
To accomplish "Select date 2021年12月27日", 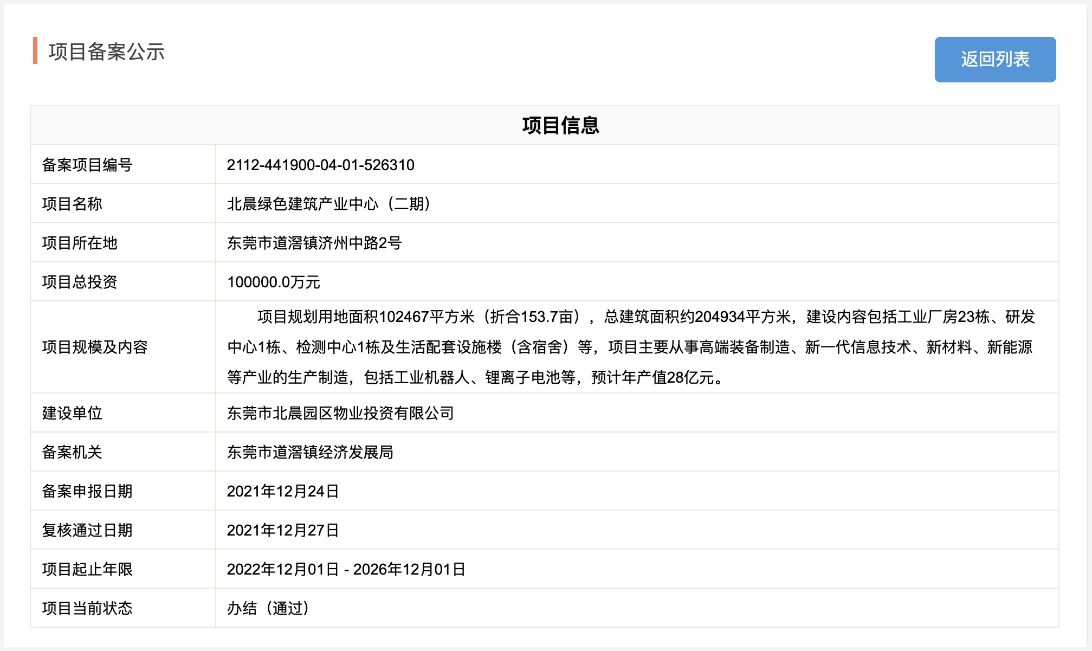I will coord(283,530).
